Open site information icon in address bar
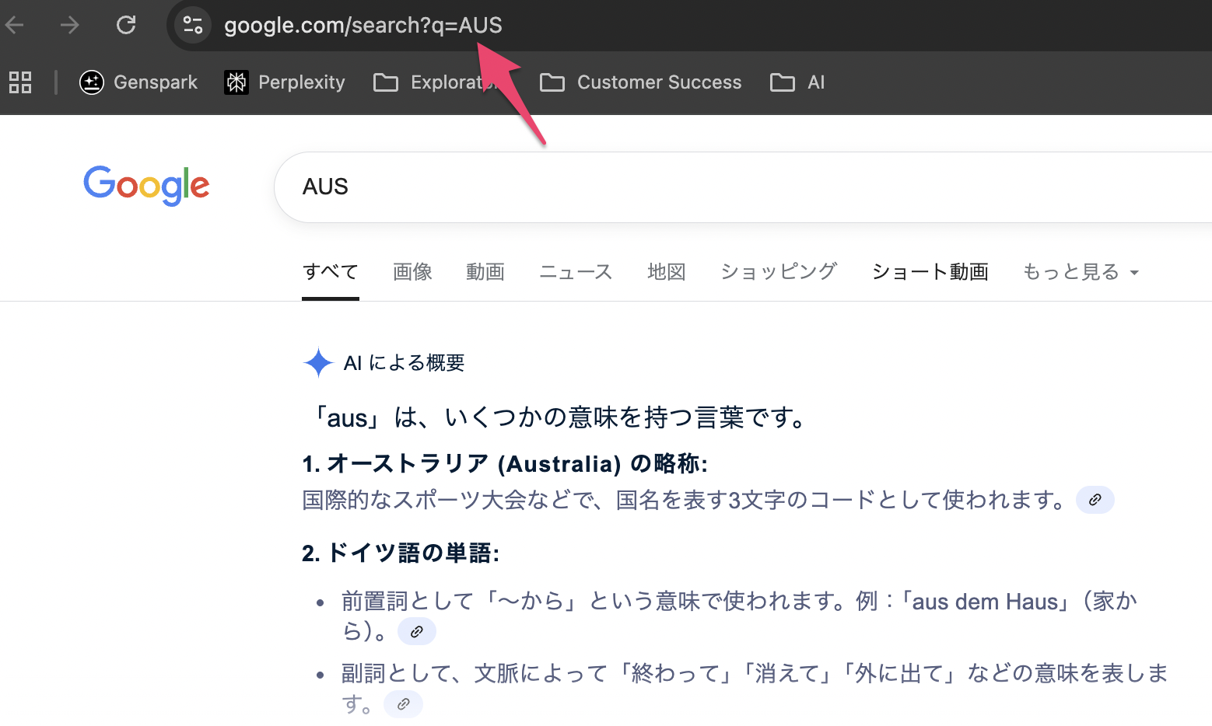 point(193,25)
